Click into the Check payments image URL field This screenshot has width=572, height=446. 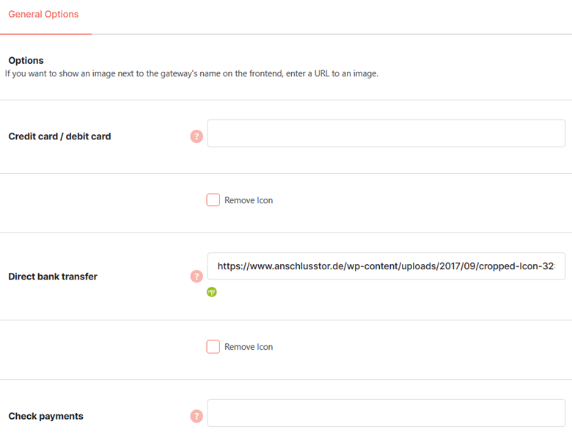386,413
